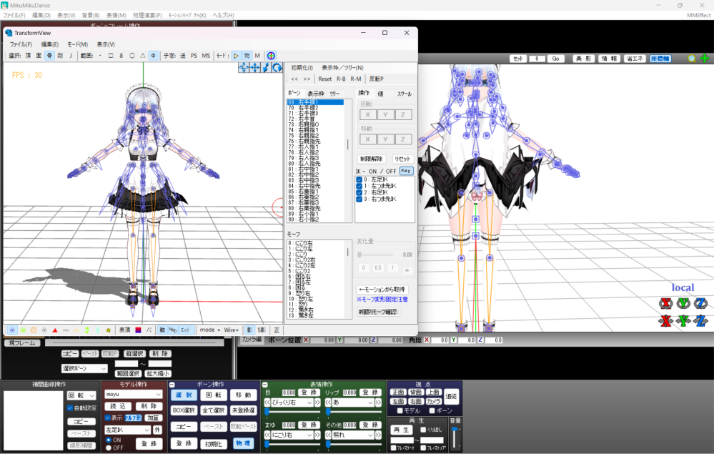Open the びっくり右 eye morph dropdown
Image resolution: width=714 pixels, height=454 pixels.
(x=292, y=403)
